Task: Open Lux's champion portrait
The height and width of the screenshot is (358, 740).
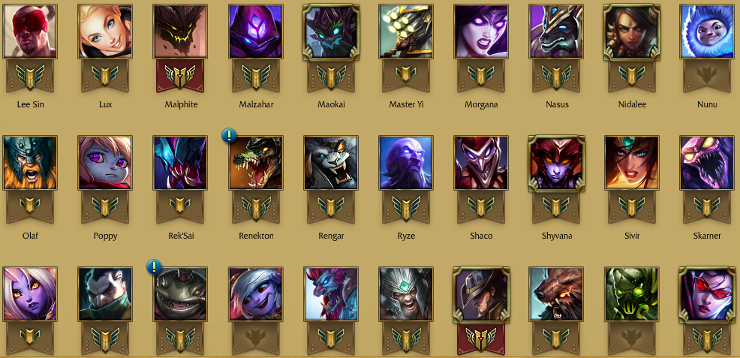Action: click(x=105, y=31)
